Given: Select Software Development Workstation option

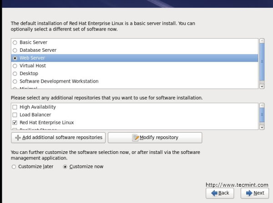Looking at the screenshot, I should (x=15, y=81).
